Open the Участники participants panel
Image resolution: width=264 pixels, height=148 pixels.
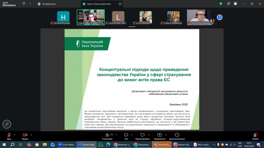[x=107, y=135]
